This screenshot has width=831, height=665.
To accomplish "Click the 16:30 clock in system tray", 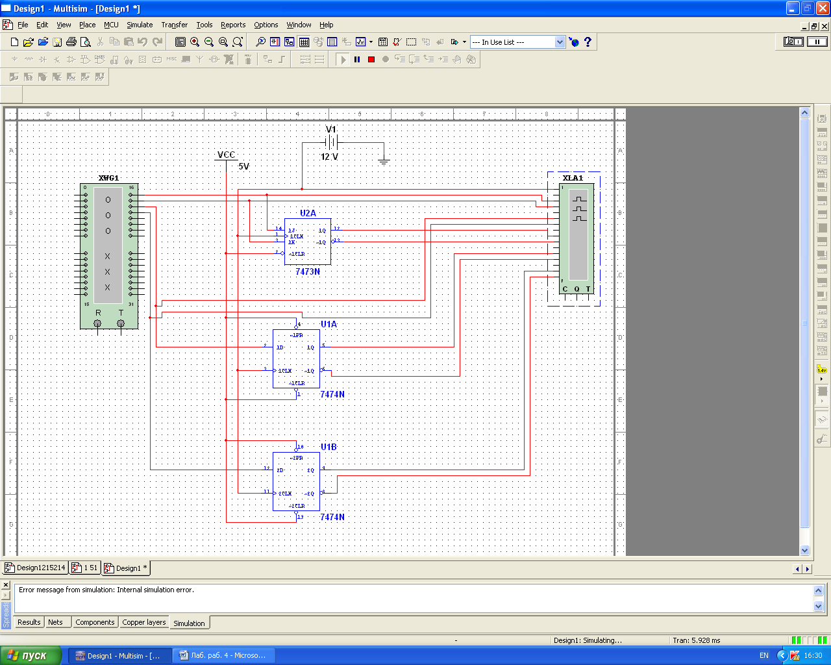I will click(813, 655).
